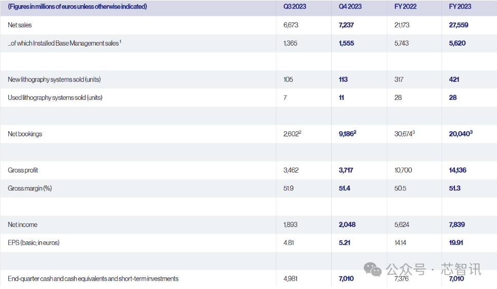Click the EPS value 19.91
This screenshot has width=497, height=289.
click(x=456, y=243)
